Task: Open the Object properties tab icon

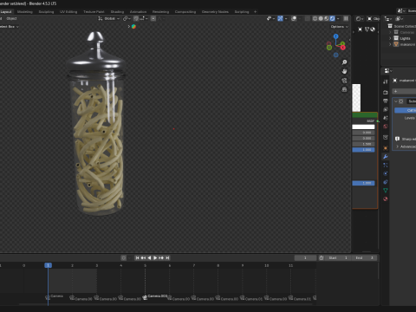Action: (386, 148)
